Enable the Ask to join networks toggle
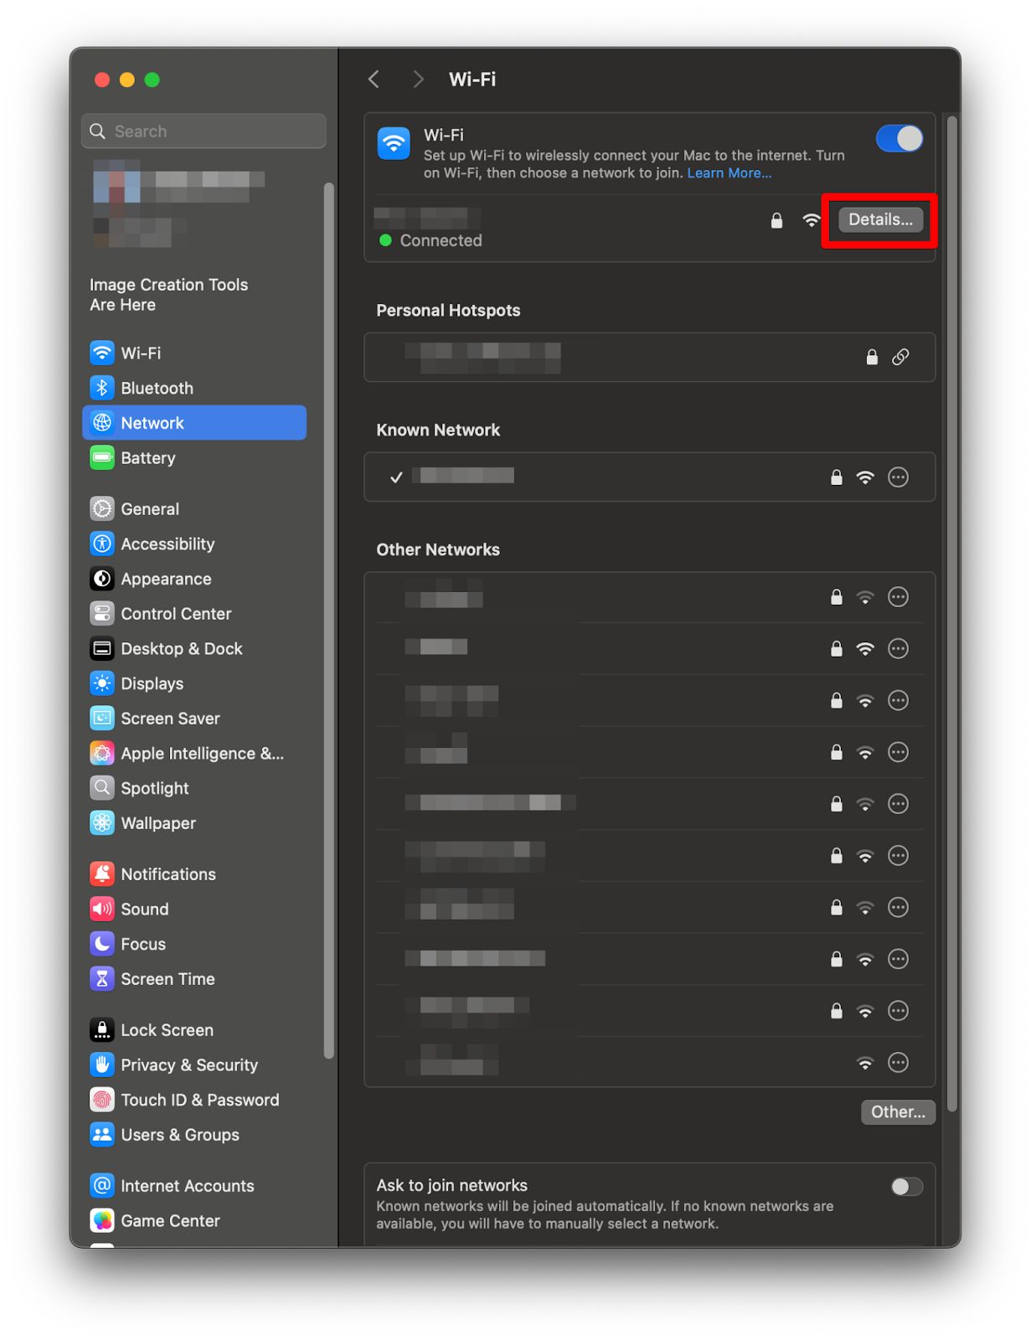 coord(906,1187)
